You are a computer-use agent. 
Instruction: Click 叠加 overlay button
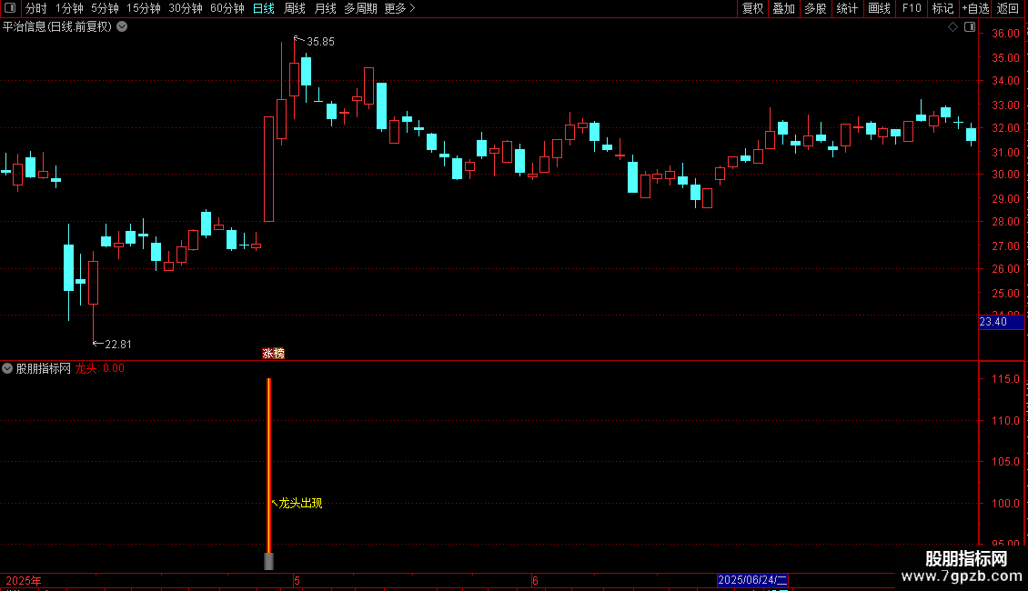pyautogui.click(x=783, y=8)
